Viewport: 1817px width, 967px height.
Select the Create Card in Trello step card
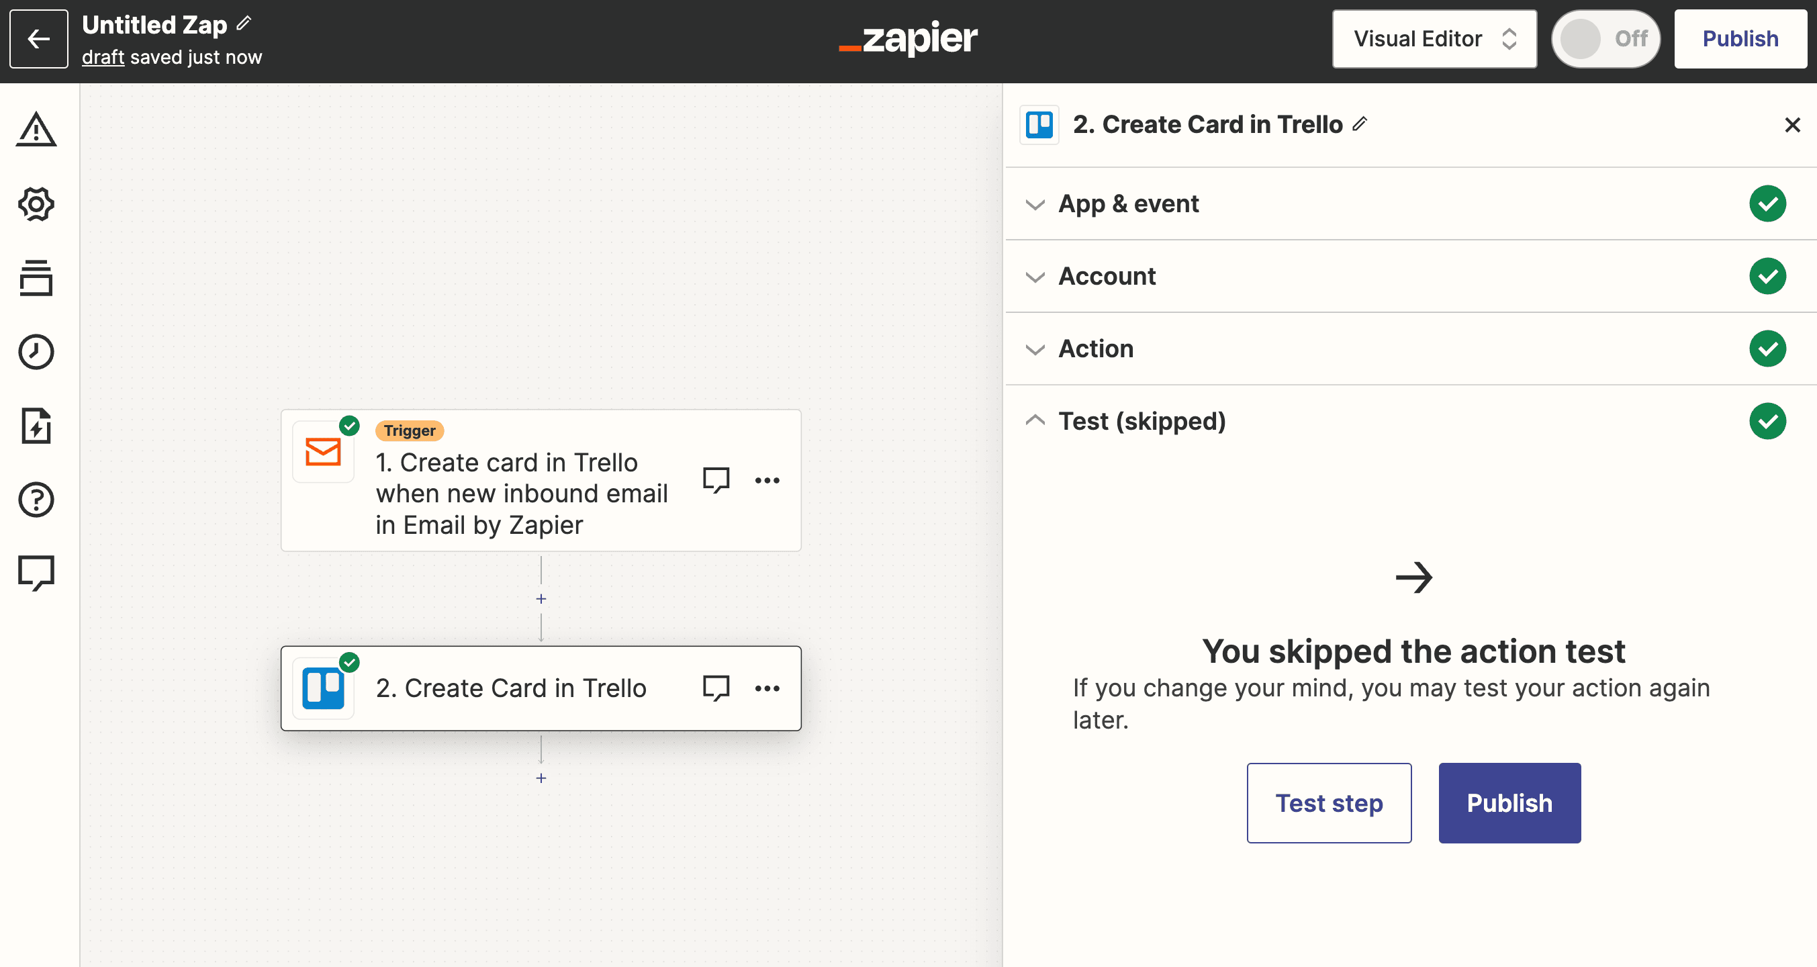coord(541,688)
